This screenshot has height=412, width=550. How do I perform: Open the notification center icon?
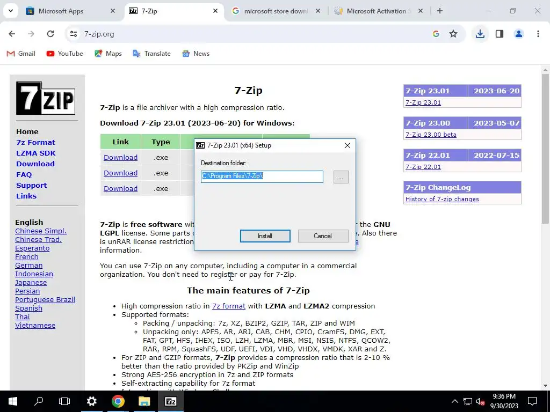[532, 401]
